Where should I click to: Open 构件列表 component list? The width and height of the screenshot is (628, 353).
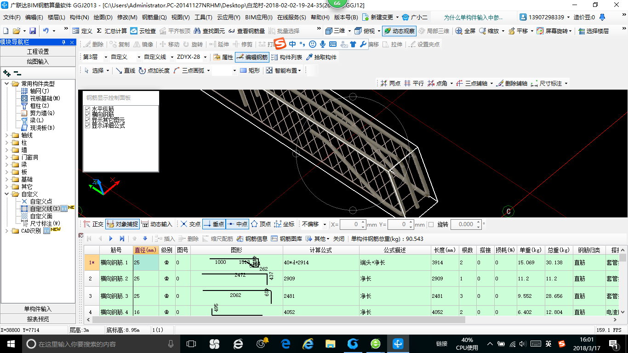click(x=286, y=57)
